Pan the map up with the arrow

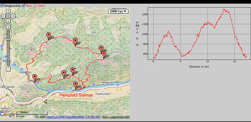pos(8,11)
